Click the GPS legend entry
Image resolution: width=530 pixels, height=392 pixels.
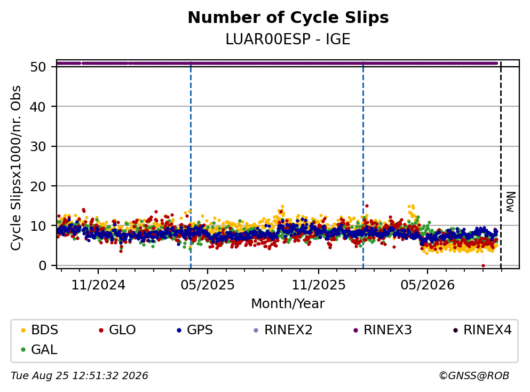(195, 330)
